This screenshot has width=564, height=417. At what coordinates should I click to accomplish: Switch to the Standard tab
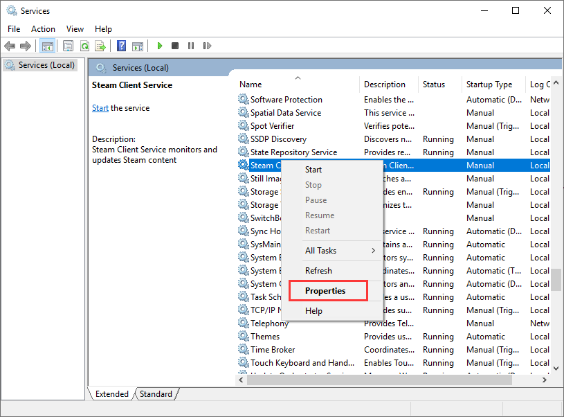156,394
